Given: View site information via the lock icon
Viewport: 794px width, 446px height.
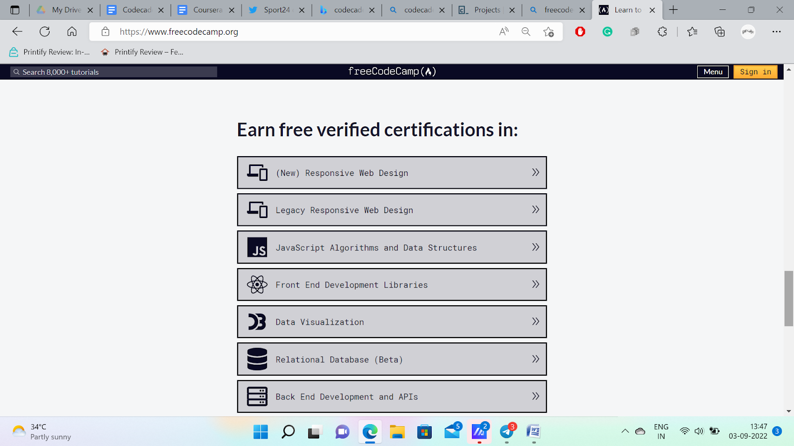Looking at the screenshot, I should click(x=105, y=32).
